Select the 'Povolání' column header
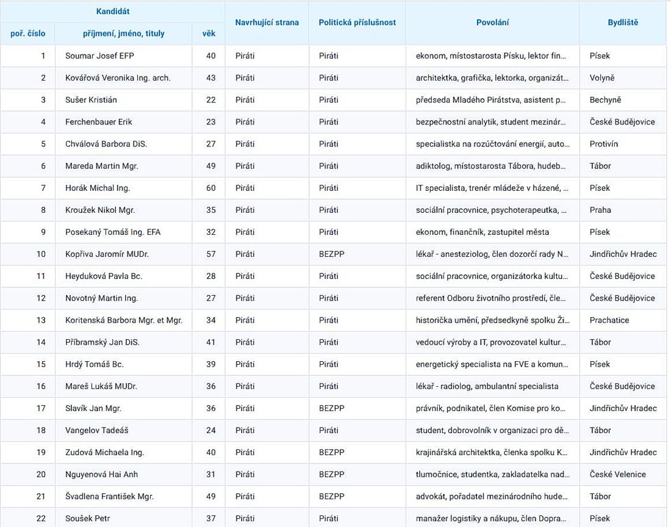This screenshot has height=527, width=671. click(492, 23)
